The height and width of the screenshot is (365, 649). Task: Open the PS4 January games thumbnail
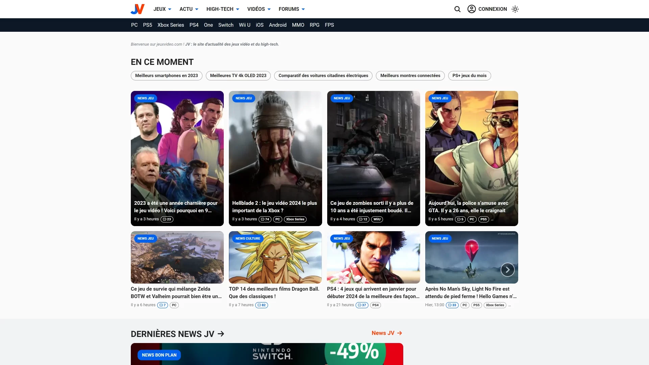374,258
